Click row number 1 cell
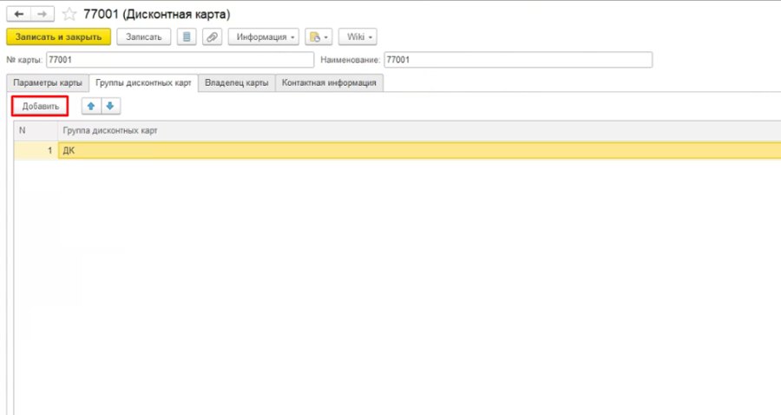Image resolution: width=781 pixels, height=415 pixels. 36,150
